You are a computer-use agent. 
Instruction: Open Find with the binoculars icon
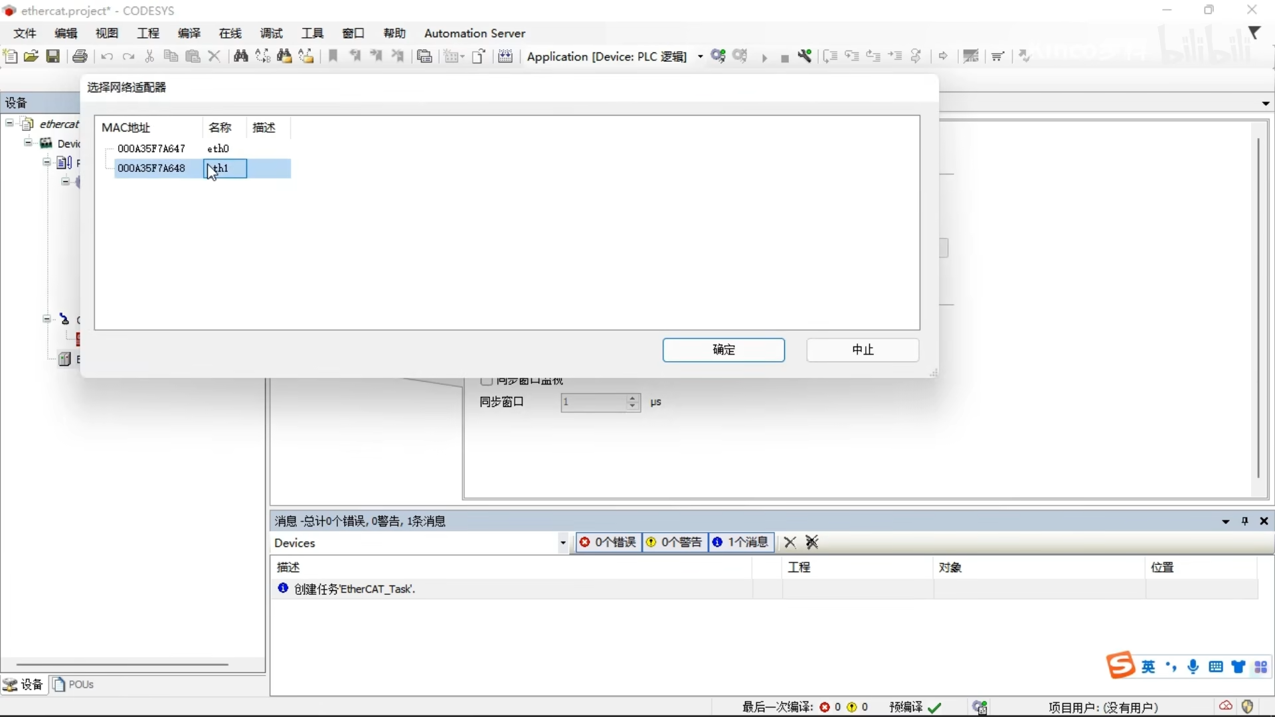[x=241, y=56]
